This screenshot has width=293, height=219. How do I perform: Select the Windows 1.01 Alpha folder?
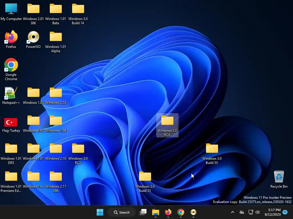56,42
